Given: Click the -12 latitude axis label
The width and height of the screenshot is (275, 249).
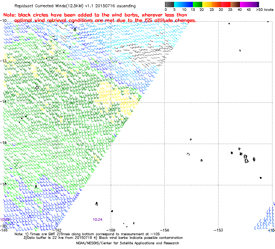Looking at the screenshot, I should pyautogui.click(x=3, y=61).
